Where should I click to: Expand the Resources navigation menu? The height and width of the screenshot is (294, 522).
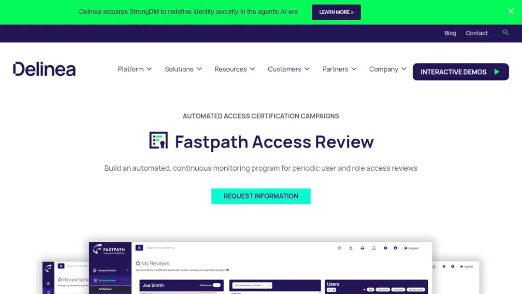[x=235, y=69]
